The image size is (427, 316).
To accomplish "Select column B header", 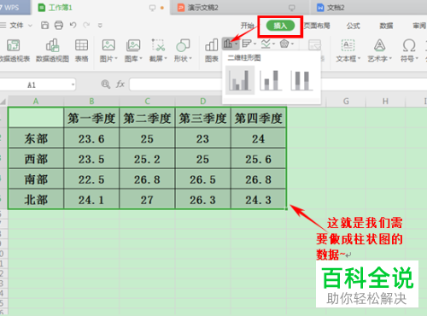I will tap(91, 101).
